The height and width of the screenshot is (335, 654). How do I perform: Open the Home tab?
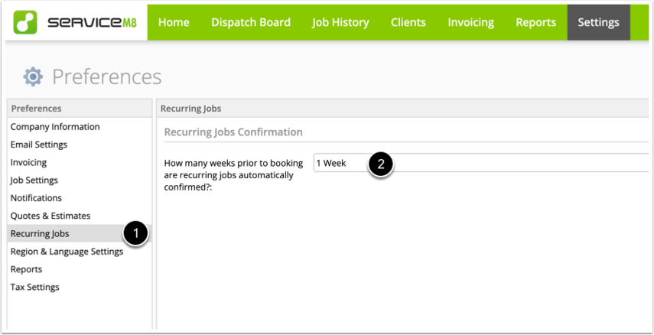point(174,22)
